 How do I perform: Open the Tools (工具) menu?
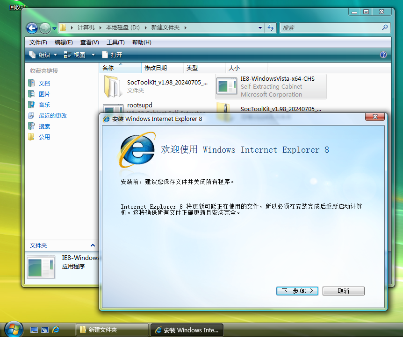click(115, 42)
